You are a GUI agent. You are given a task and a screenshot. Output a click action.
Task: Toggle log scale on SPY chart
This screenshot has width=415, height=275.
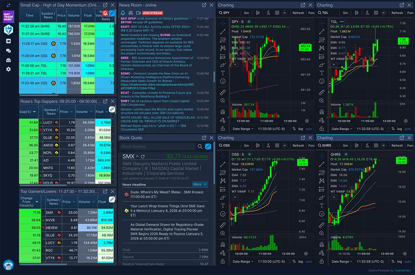pyautogui.click(x=301, y=129)
